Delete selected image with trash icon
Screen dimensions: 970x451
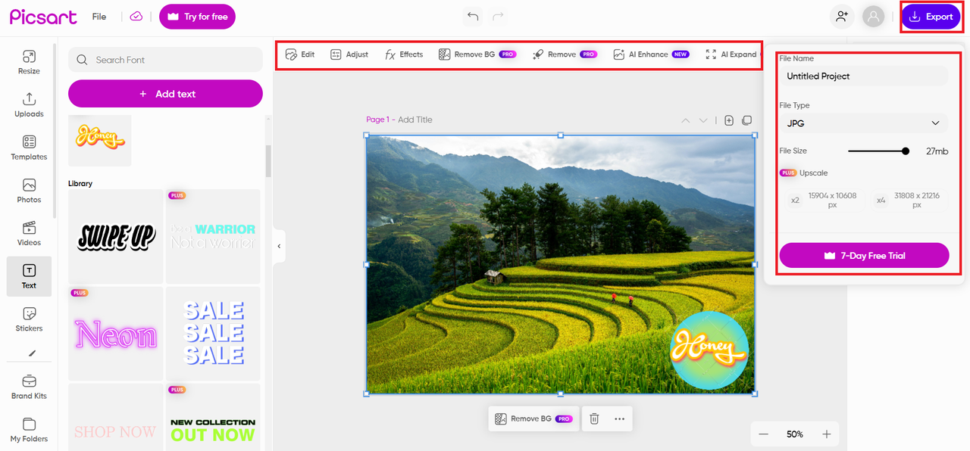pos(594,418)
